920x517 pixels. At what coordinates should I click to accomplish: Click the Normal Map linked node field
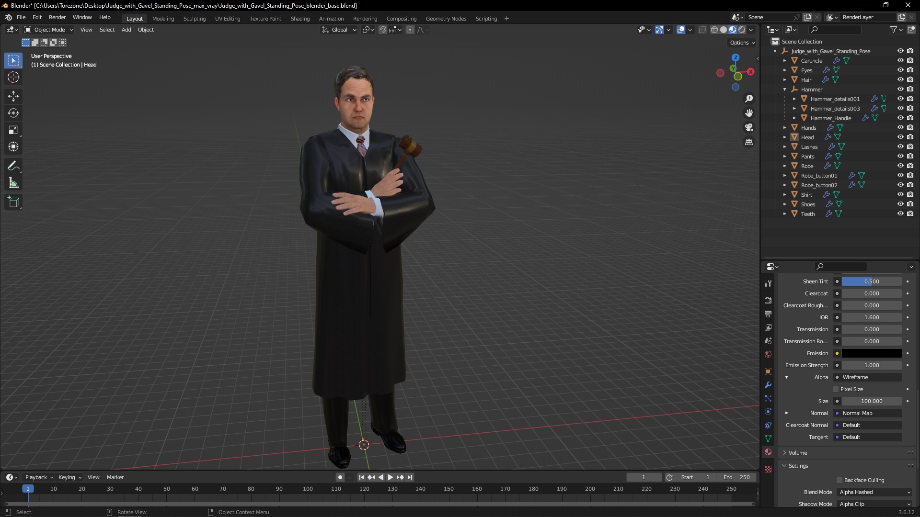pyautogui.click(x=872, y=413)
